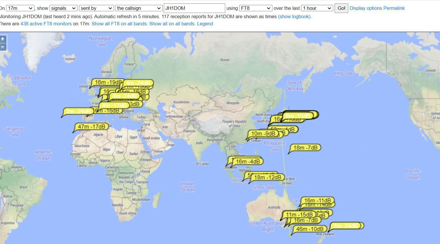Select the '2m -24dB' marker over New Zealand
Image resolution: width=440 pixels, height=244 pixels.
pyautogui.click(x=345, y=226)
